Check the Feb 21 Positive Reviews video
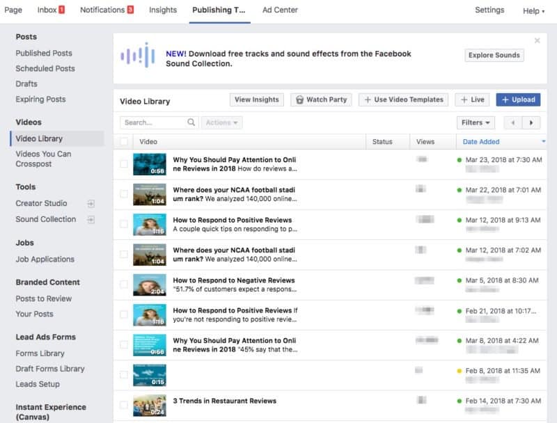Image resolution: width=557 pixels, height=423 pixels. click(x=124, y=314)
